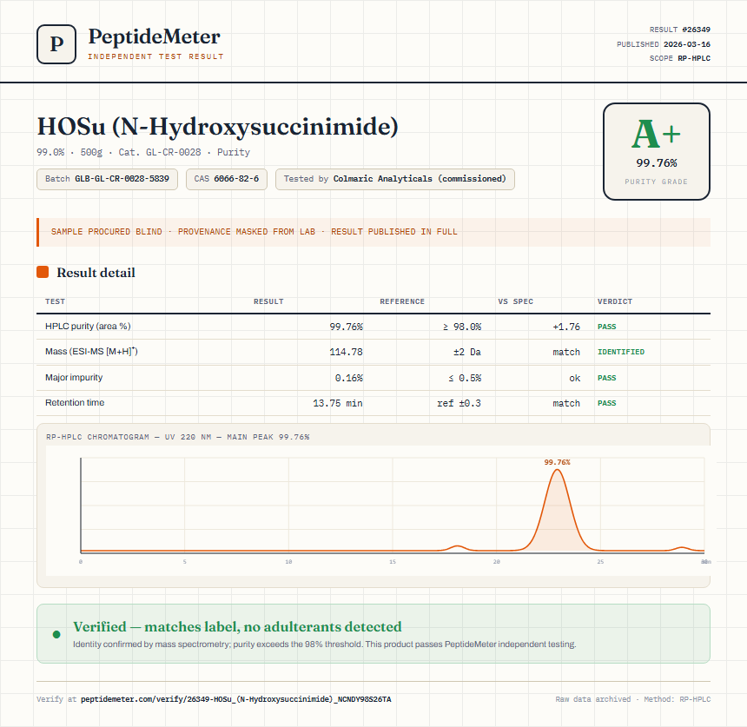Click the HOSu (N-Hydroxysuccinimide) product title
This screenshot has height=727, width=747.
click(218, 126)
